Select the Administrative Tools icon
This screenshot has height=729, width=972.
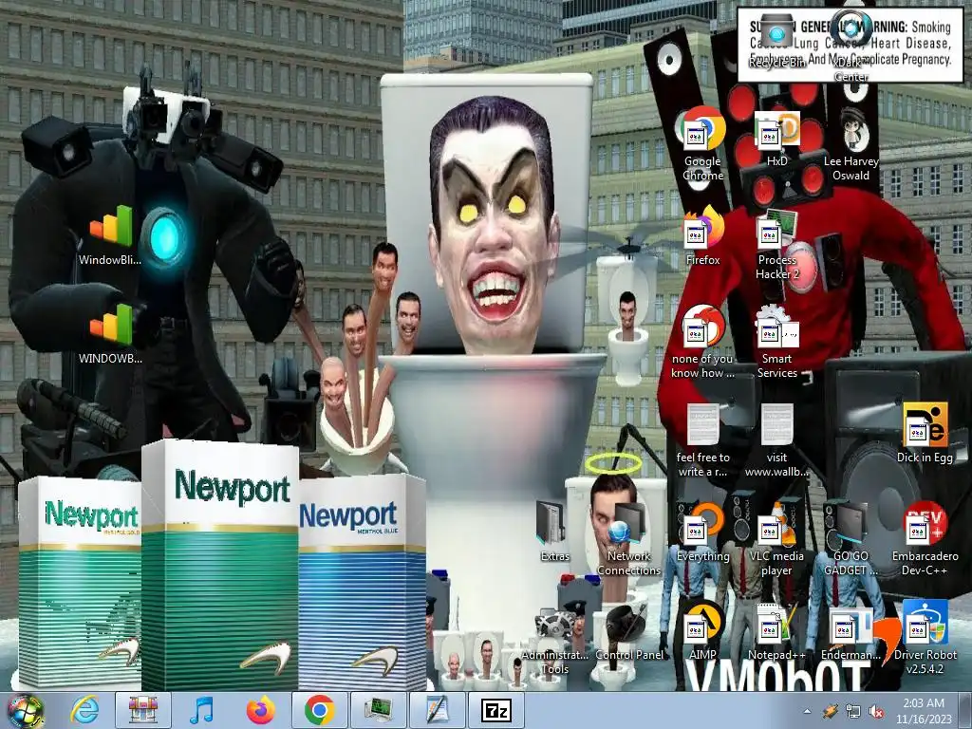tap(554, 639)
